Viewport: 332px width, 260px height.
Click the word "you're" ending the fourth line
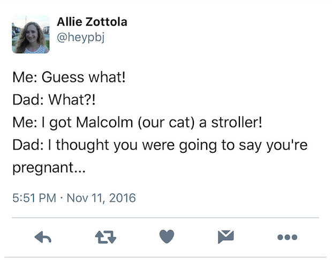(x=289, y=145)
